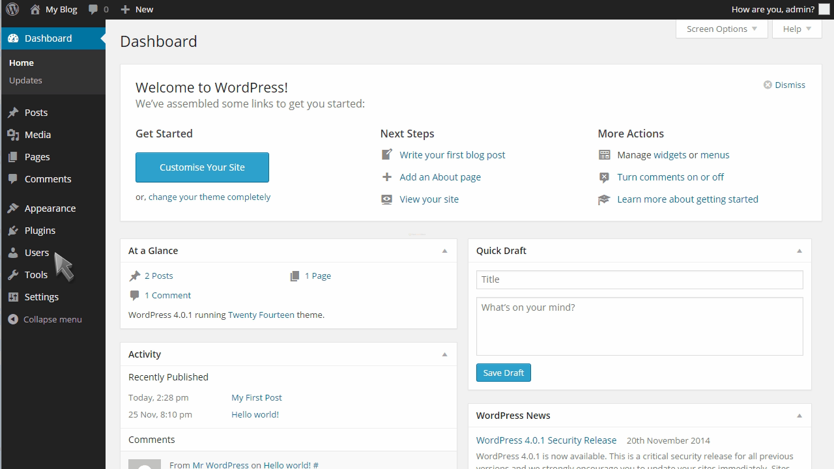The image size is (834, 469).
Task: Click the Customise Your Site button
Action: (x=202, y=167)
